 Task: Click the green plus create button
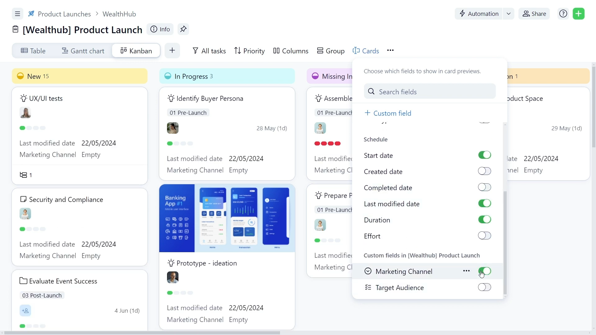(579, 14)
